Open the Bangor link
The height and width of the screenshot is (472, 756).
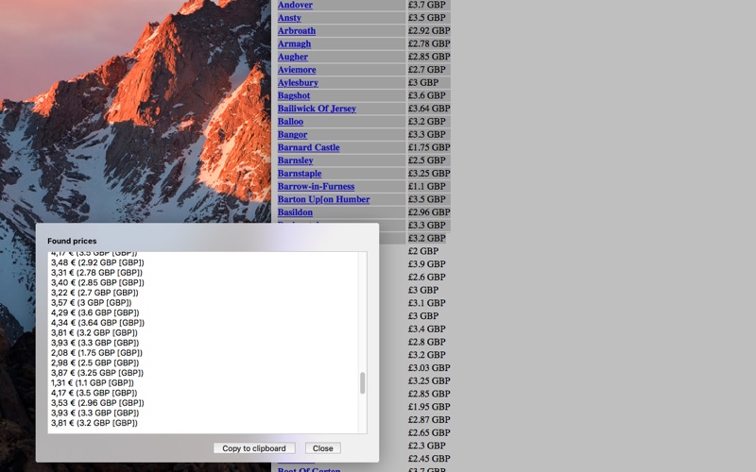pyautogui.click(x=292, y=135)
